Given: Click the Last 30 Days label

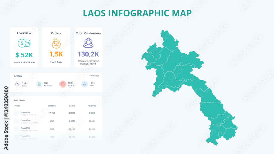Looking at the screenshot, I should 94,76.
